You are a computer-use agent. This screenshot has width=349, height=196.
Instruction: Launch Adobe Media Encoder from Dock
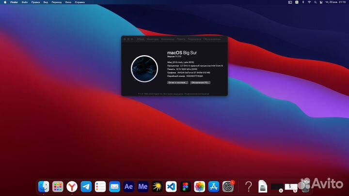click(143, 186)
